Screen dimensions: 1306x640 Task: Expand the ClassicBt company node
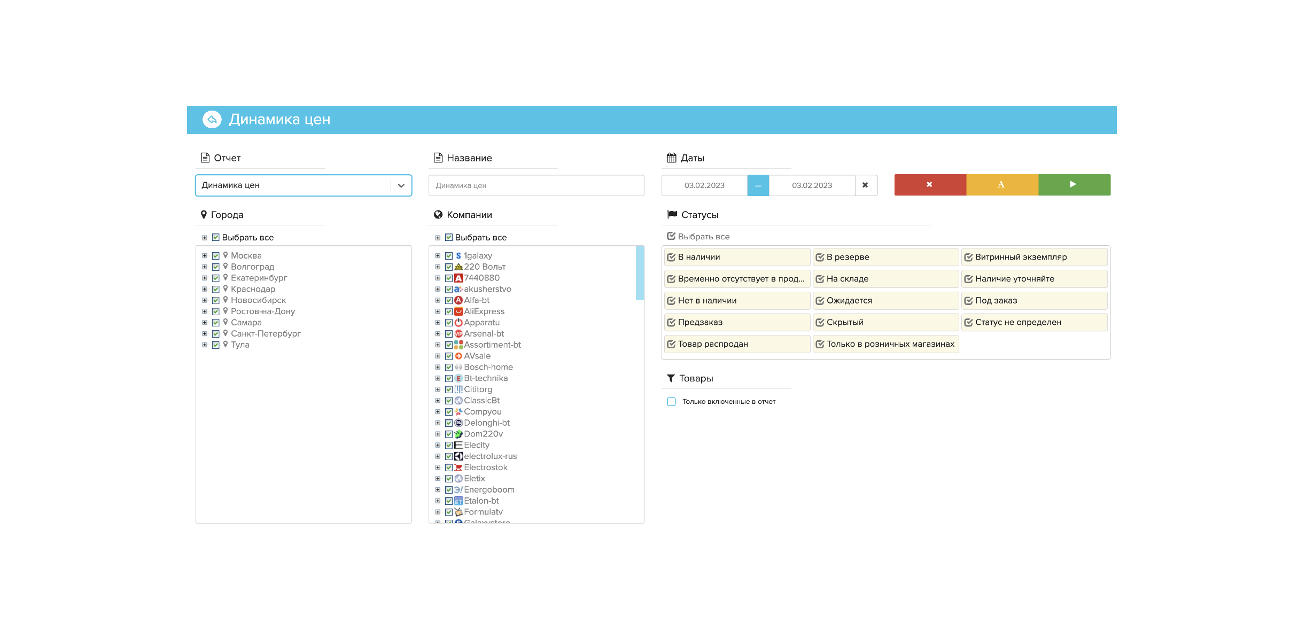(438, 401)
